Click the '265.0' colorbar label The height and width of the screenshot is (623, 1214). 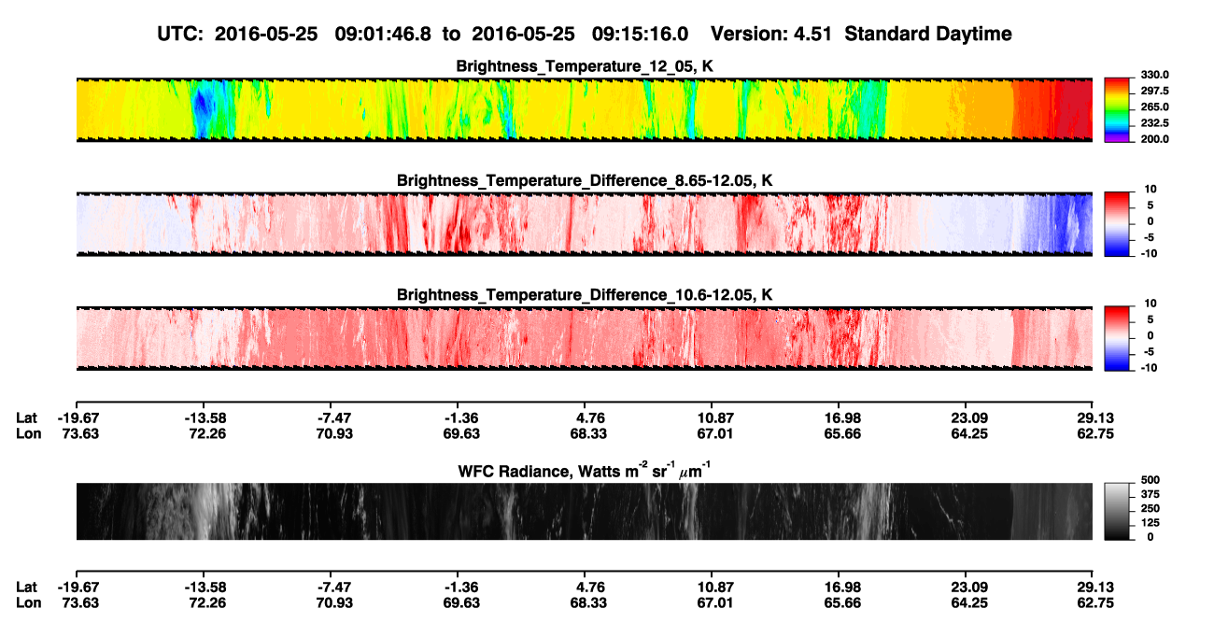[1154, 107]
